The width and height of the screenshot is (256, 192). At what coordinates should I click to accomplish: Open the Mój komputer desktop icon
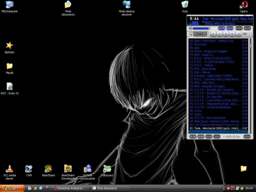(x=9, y=5)
